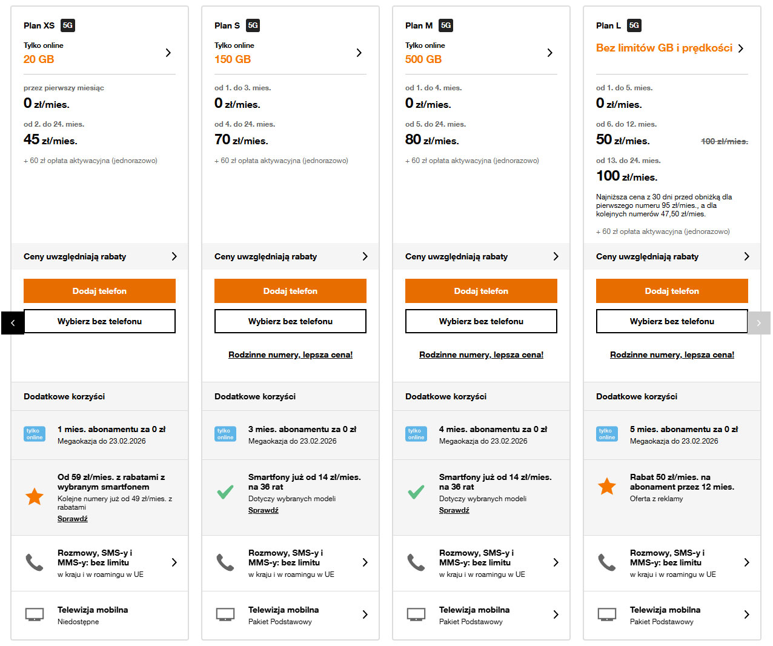Expand 'Telewizja mobilna' row in Plan S
This screenshot has height=646, width=773.
click(365, 614)
